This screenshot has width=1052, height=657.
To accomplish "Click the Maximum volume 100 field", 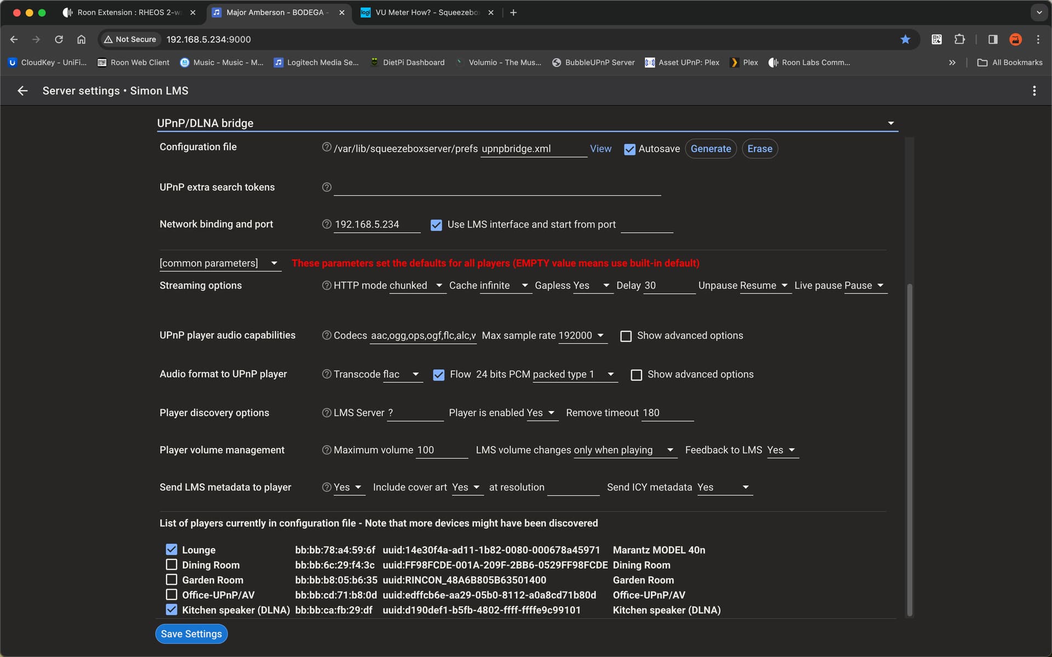I will click(442, 450).
